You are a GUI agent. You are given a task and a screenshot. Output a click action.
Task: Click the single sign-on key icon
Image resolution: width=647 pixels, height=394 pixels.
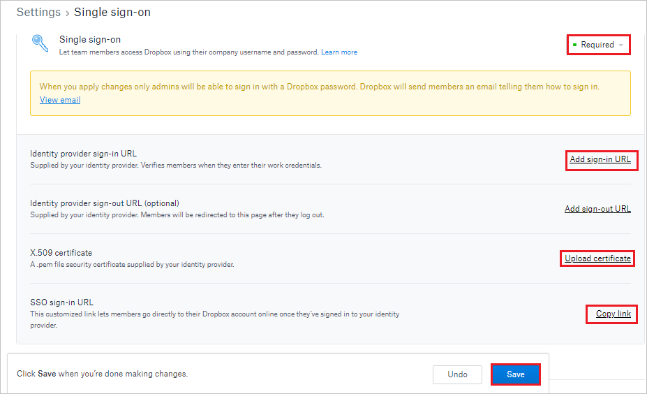(x=40, y=43)
